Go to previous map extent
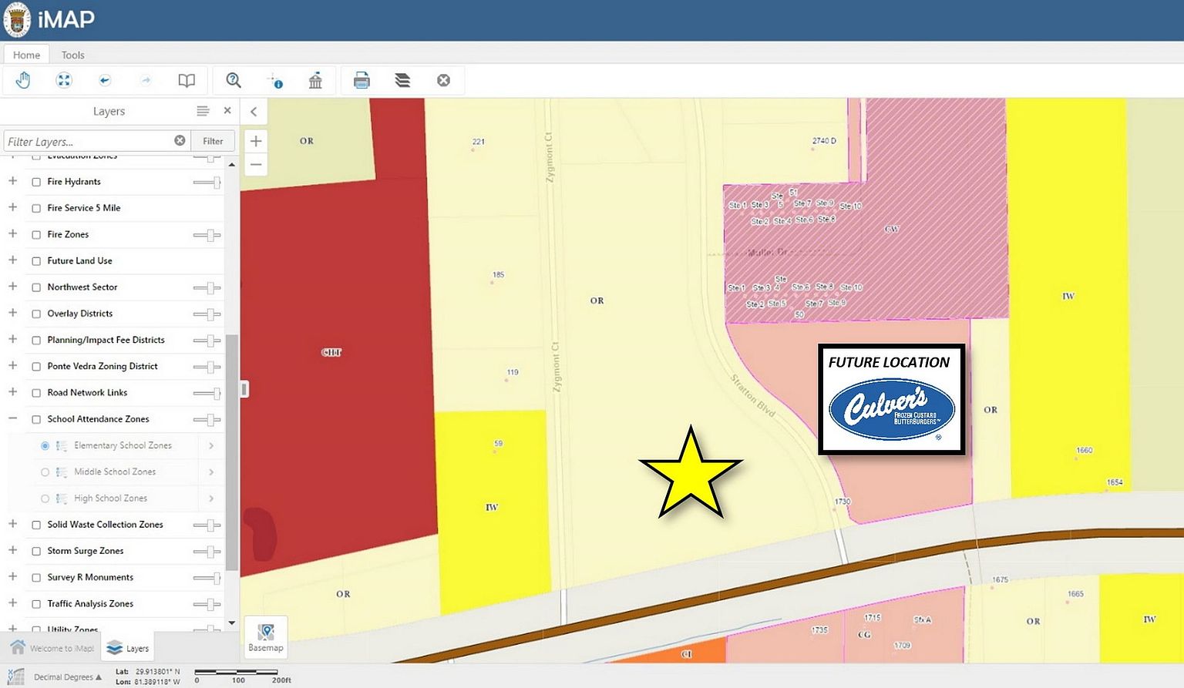The height and width of the screenshot is (688, 1184). tap(105, 80)
